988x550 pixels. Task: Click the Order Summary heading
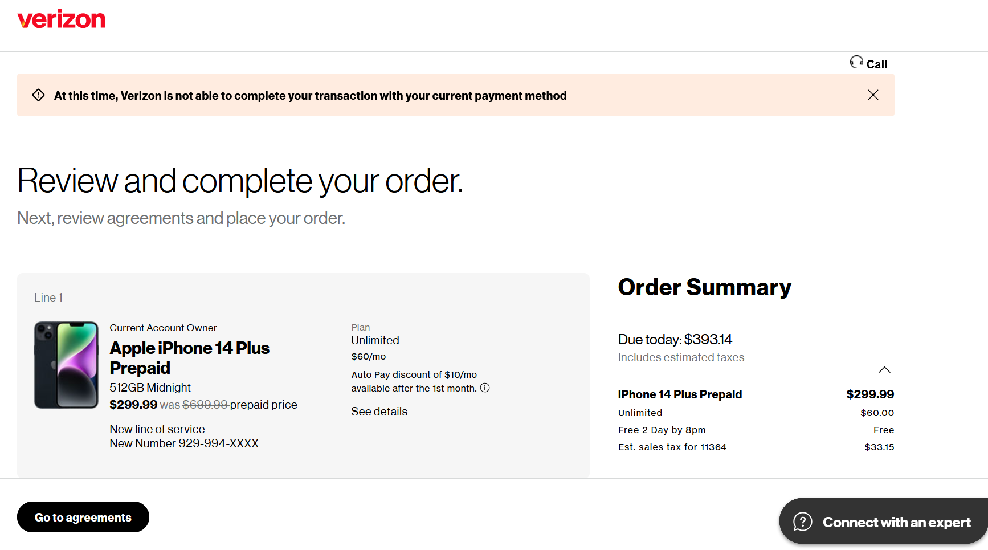(705, 287)
